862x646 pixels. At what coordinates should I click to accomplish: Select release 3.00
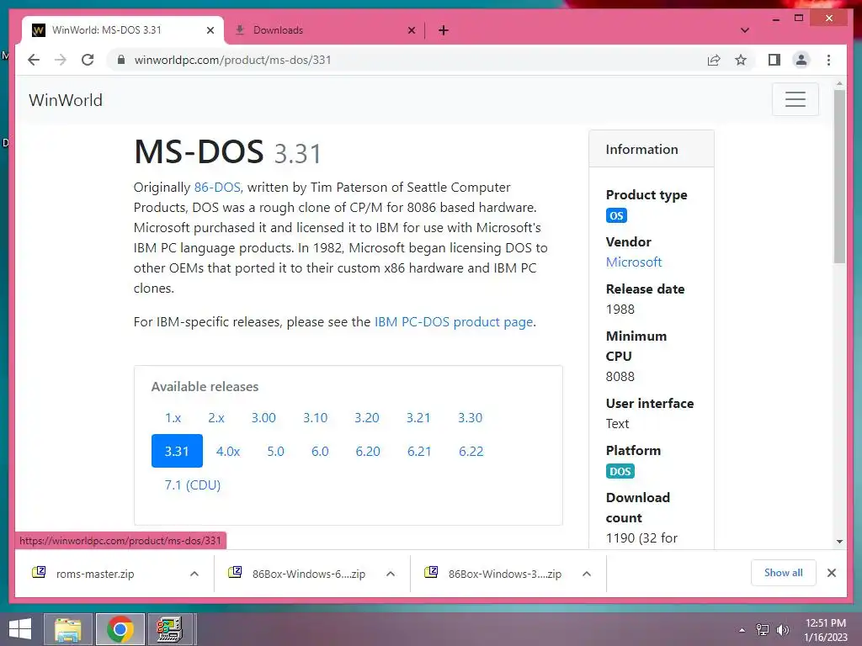(263, 417)
